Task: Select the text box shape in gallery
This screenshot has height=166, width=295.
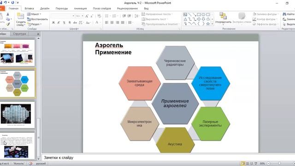Action: 185,14
